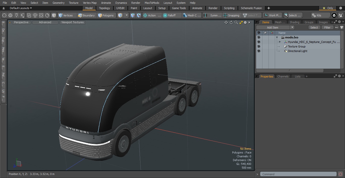Open Schematic Fusion layout tab
Viewport: 345px width, 178px height.
251,8
